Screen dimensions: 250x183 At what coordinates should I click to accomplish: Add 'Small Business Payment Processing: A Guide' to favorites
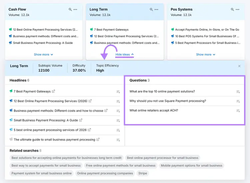coord(118,121)
